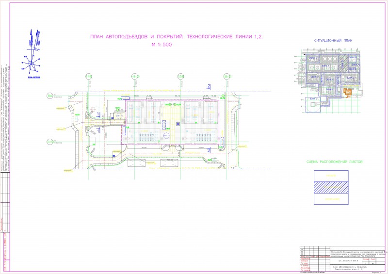Screen dimensions: 388x274
Task: Select the scale label 'М 1:500'
Action: tap(162, 45)
